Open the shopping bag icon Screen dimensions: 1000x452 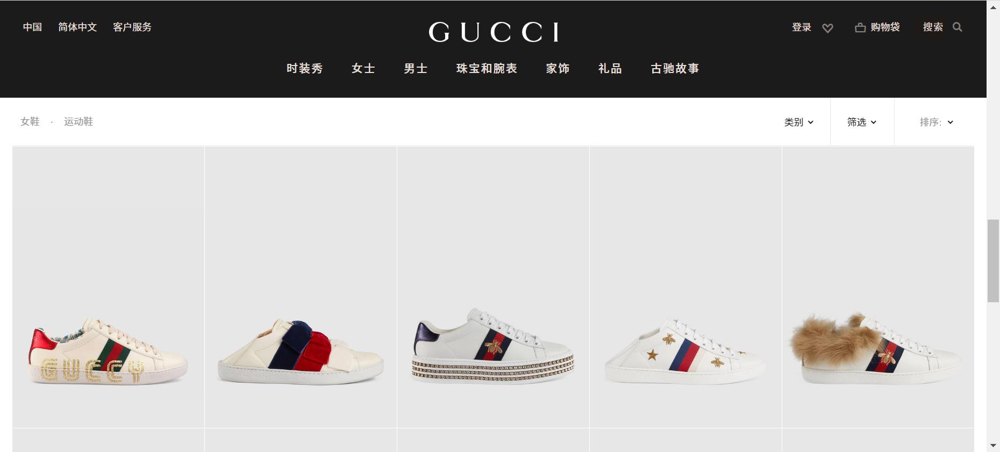pyautogui.click(x=860, y=27)
